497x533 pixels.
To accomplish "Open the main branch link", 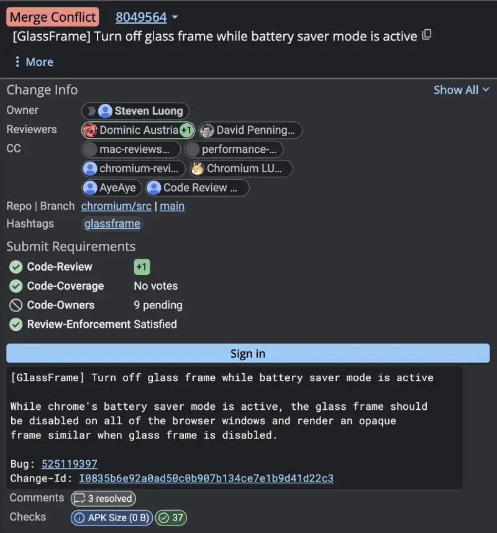I will [x=172, y=206].
